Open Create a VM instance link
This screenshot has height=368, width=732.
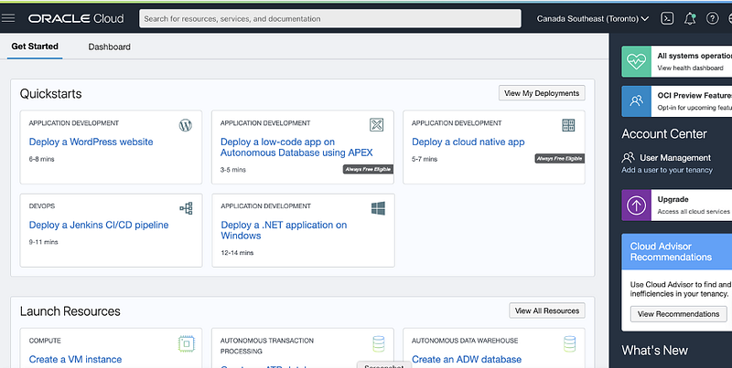pyautogui.click(x=75, y=359)
